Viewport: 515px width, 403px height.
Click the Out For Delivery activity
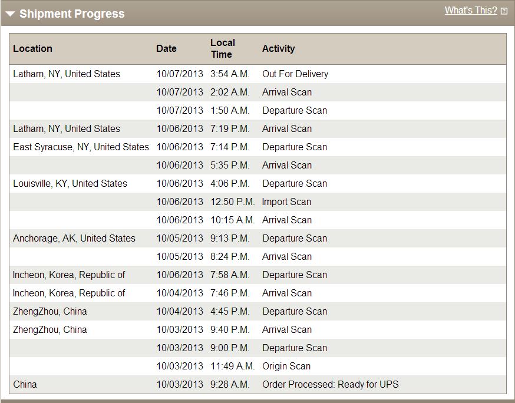click(295, 74)
